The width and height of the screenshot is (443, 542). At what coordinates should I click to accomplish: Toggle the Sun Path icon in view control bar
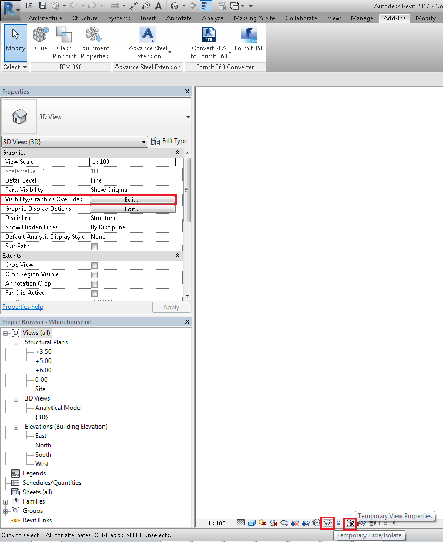pos(262,523)
